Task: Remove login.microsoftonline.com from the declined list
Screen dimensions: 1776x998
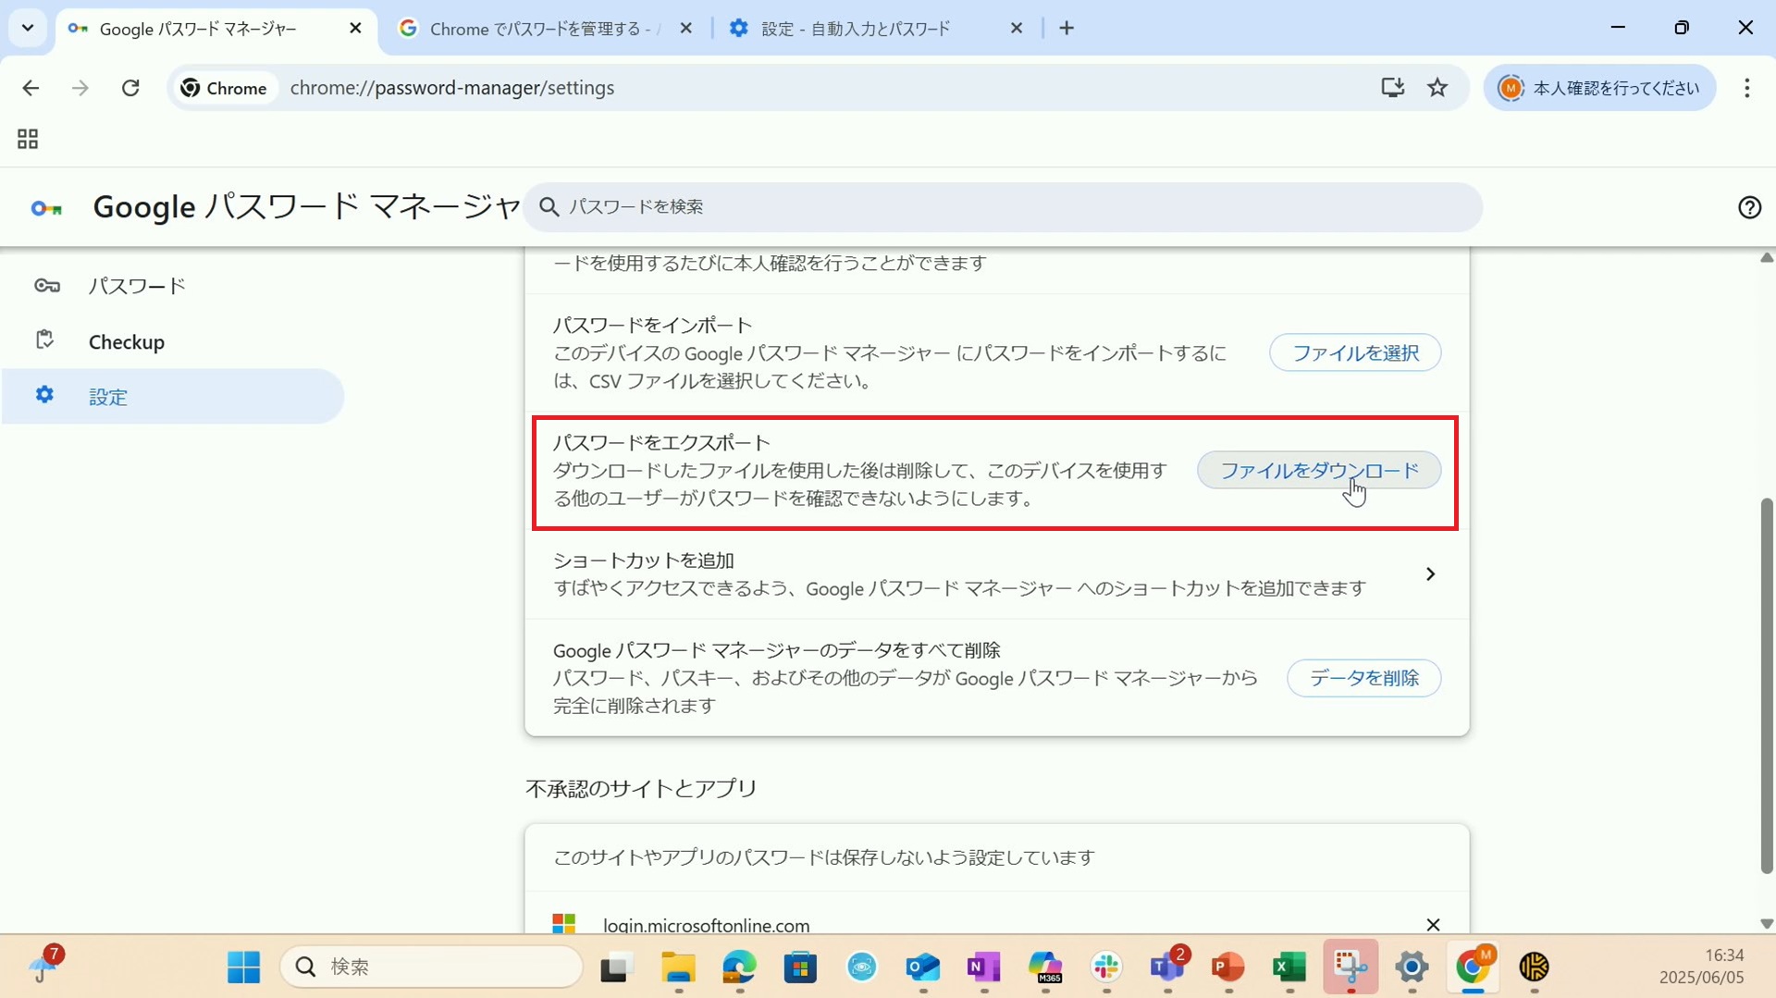Action: click(x=1433, y=925)
